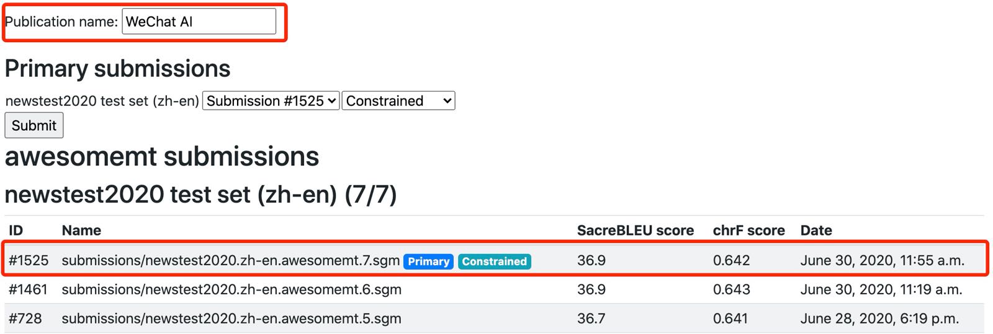Click the Publication name input field
The height and width of the screenshot is (334, 993).
(199, 22)
